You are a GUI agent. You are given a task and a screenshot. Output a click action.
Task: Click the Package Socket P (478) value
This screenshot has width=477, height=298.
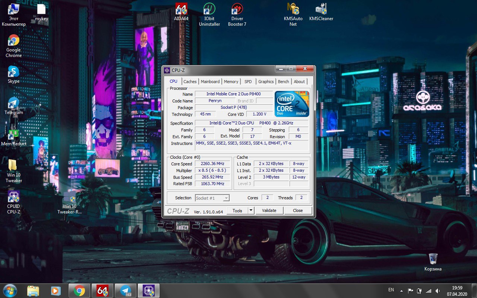pos(234,107)
